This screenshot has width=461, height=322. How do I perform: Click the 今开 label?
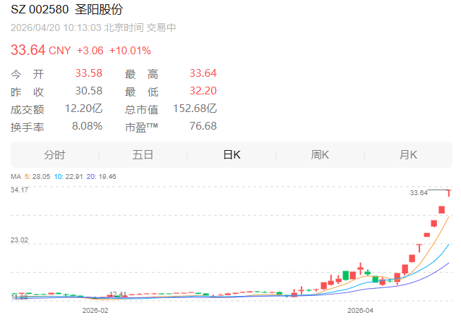[x=27, y=74]
